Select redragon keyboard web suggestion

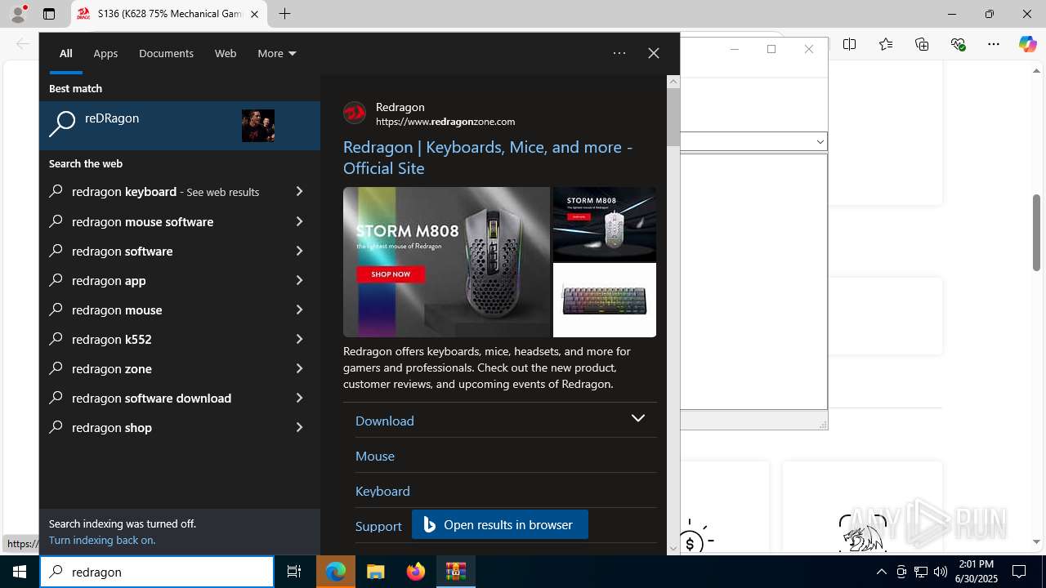(x=165, y=192)
